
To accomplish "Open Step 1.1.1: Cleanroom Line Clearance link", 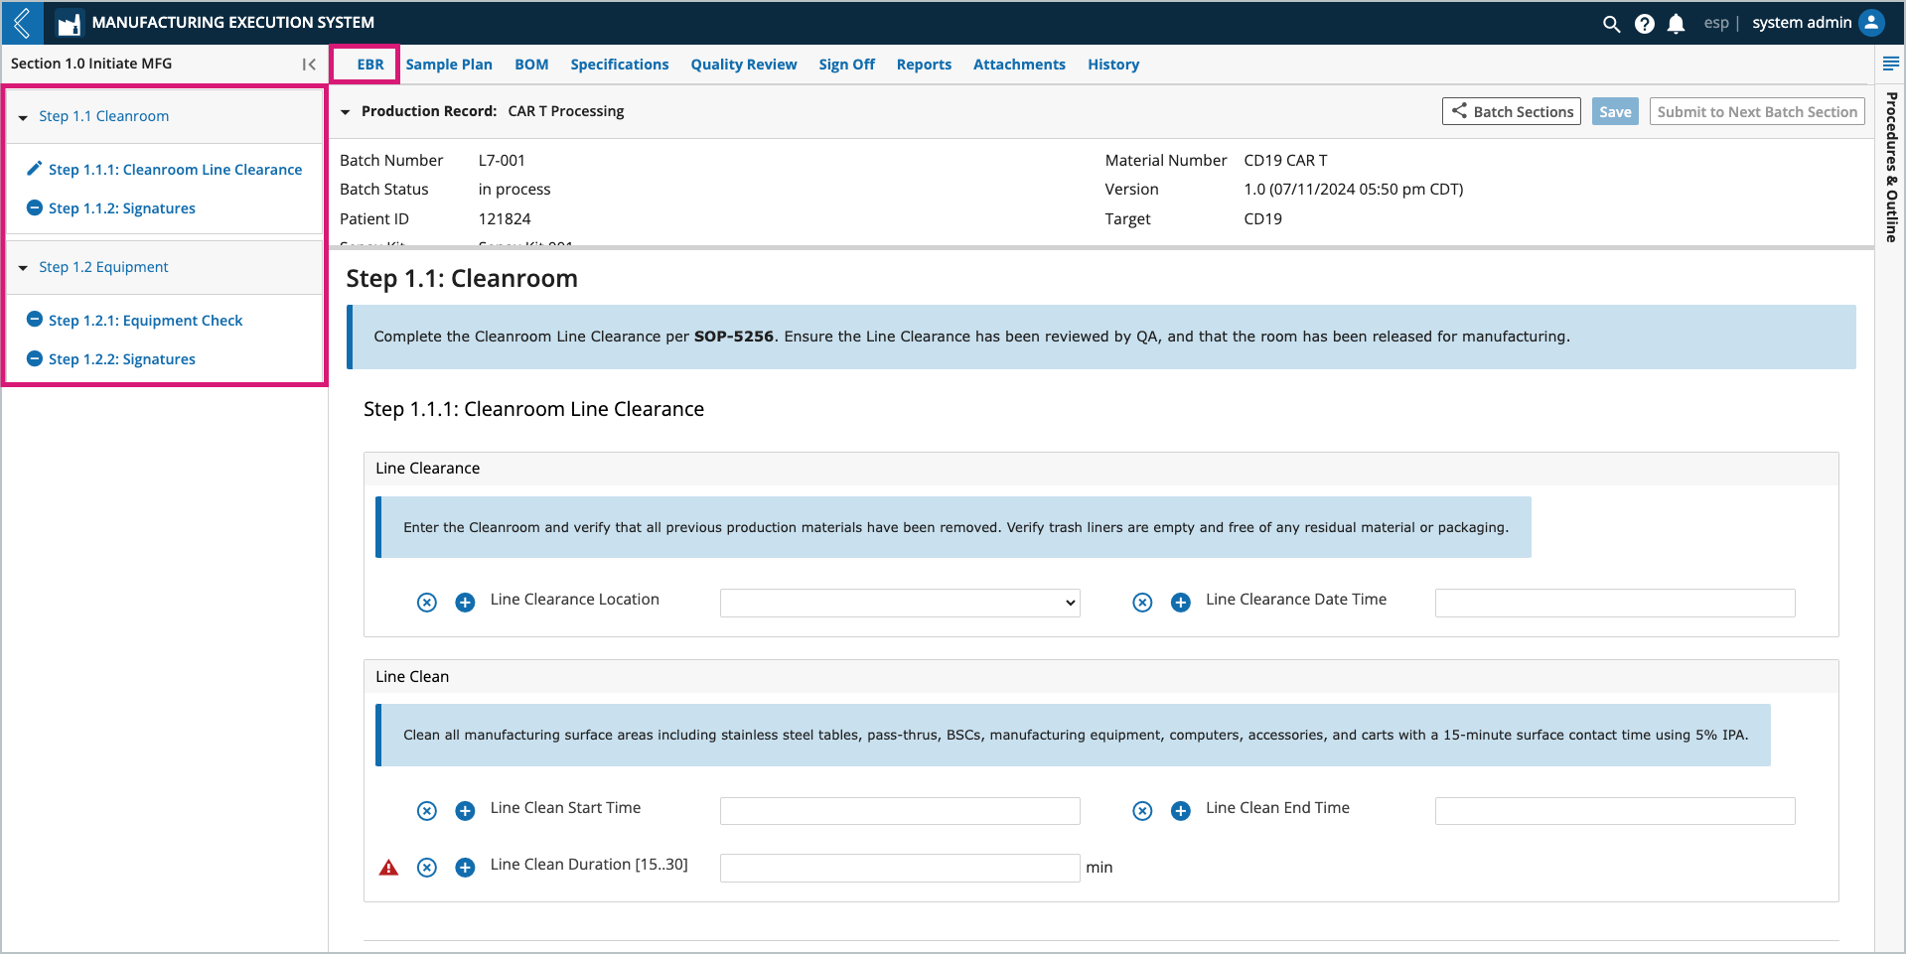I will click(x=175, y=170).
